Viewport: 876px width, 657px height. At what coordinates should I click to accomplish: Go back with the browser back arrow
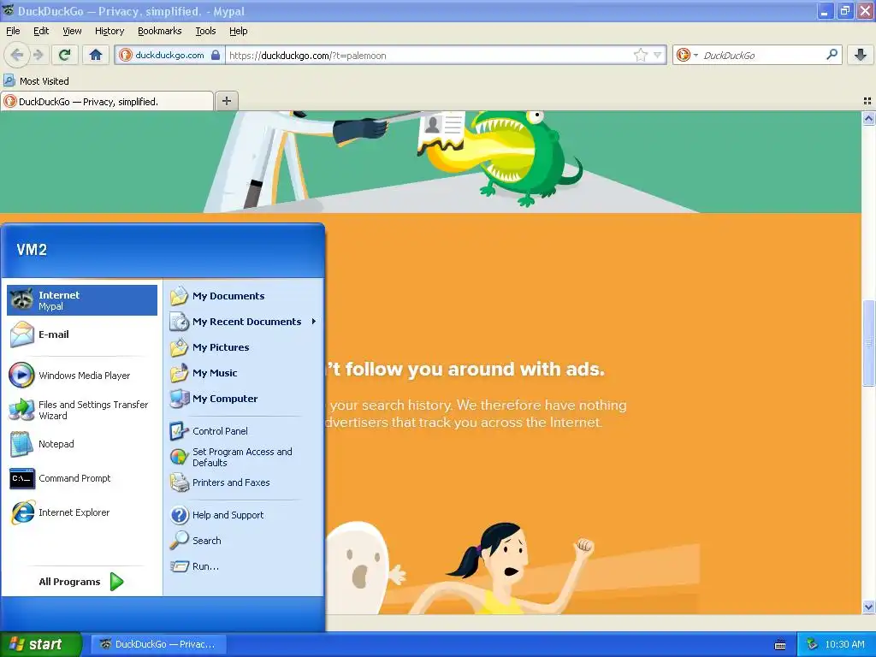(x=17, y=55)
